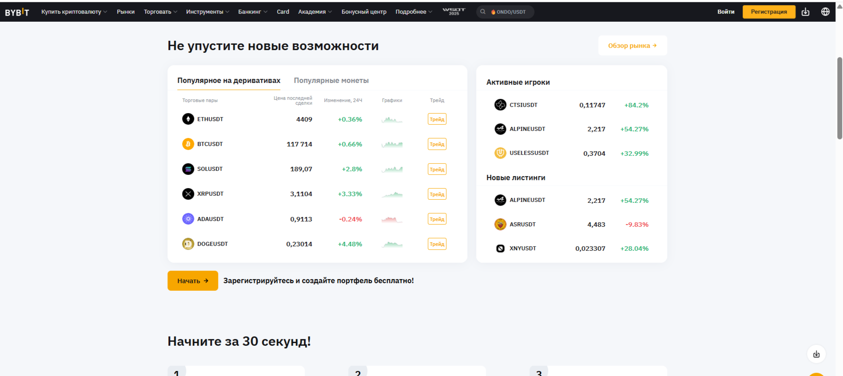
Task: Click the Войти login link
Action: [726, 12]
